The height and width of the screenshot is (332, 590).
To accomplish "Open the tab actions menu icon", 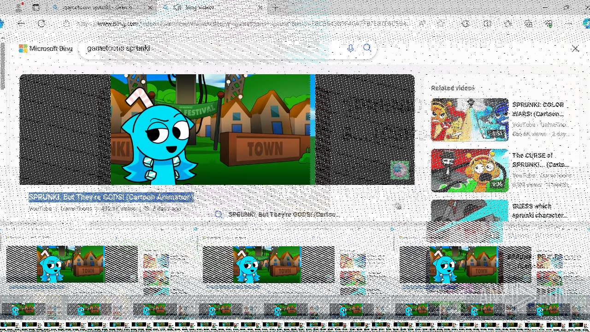I will tap(36, 8).
